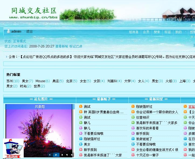Click number 10 icon beside 十天还你一辈子
The image size is (195, 159).
[133, 155]
